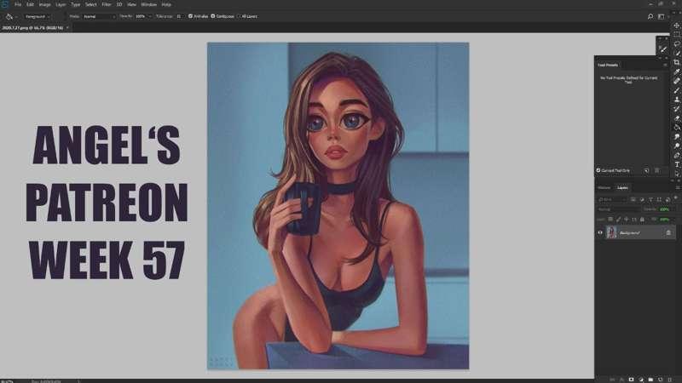Screen dimensions: 682x383
Task: Select the Brush tool
Action: 677,90
